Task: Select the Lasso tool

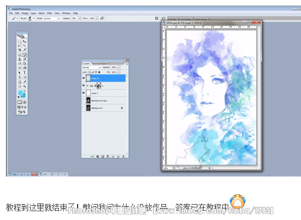Action: 20,46
